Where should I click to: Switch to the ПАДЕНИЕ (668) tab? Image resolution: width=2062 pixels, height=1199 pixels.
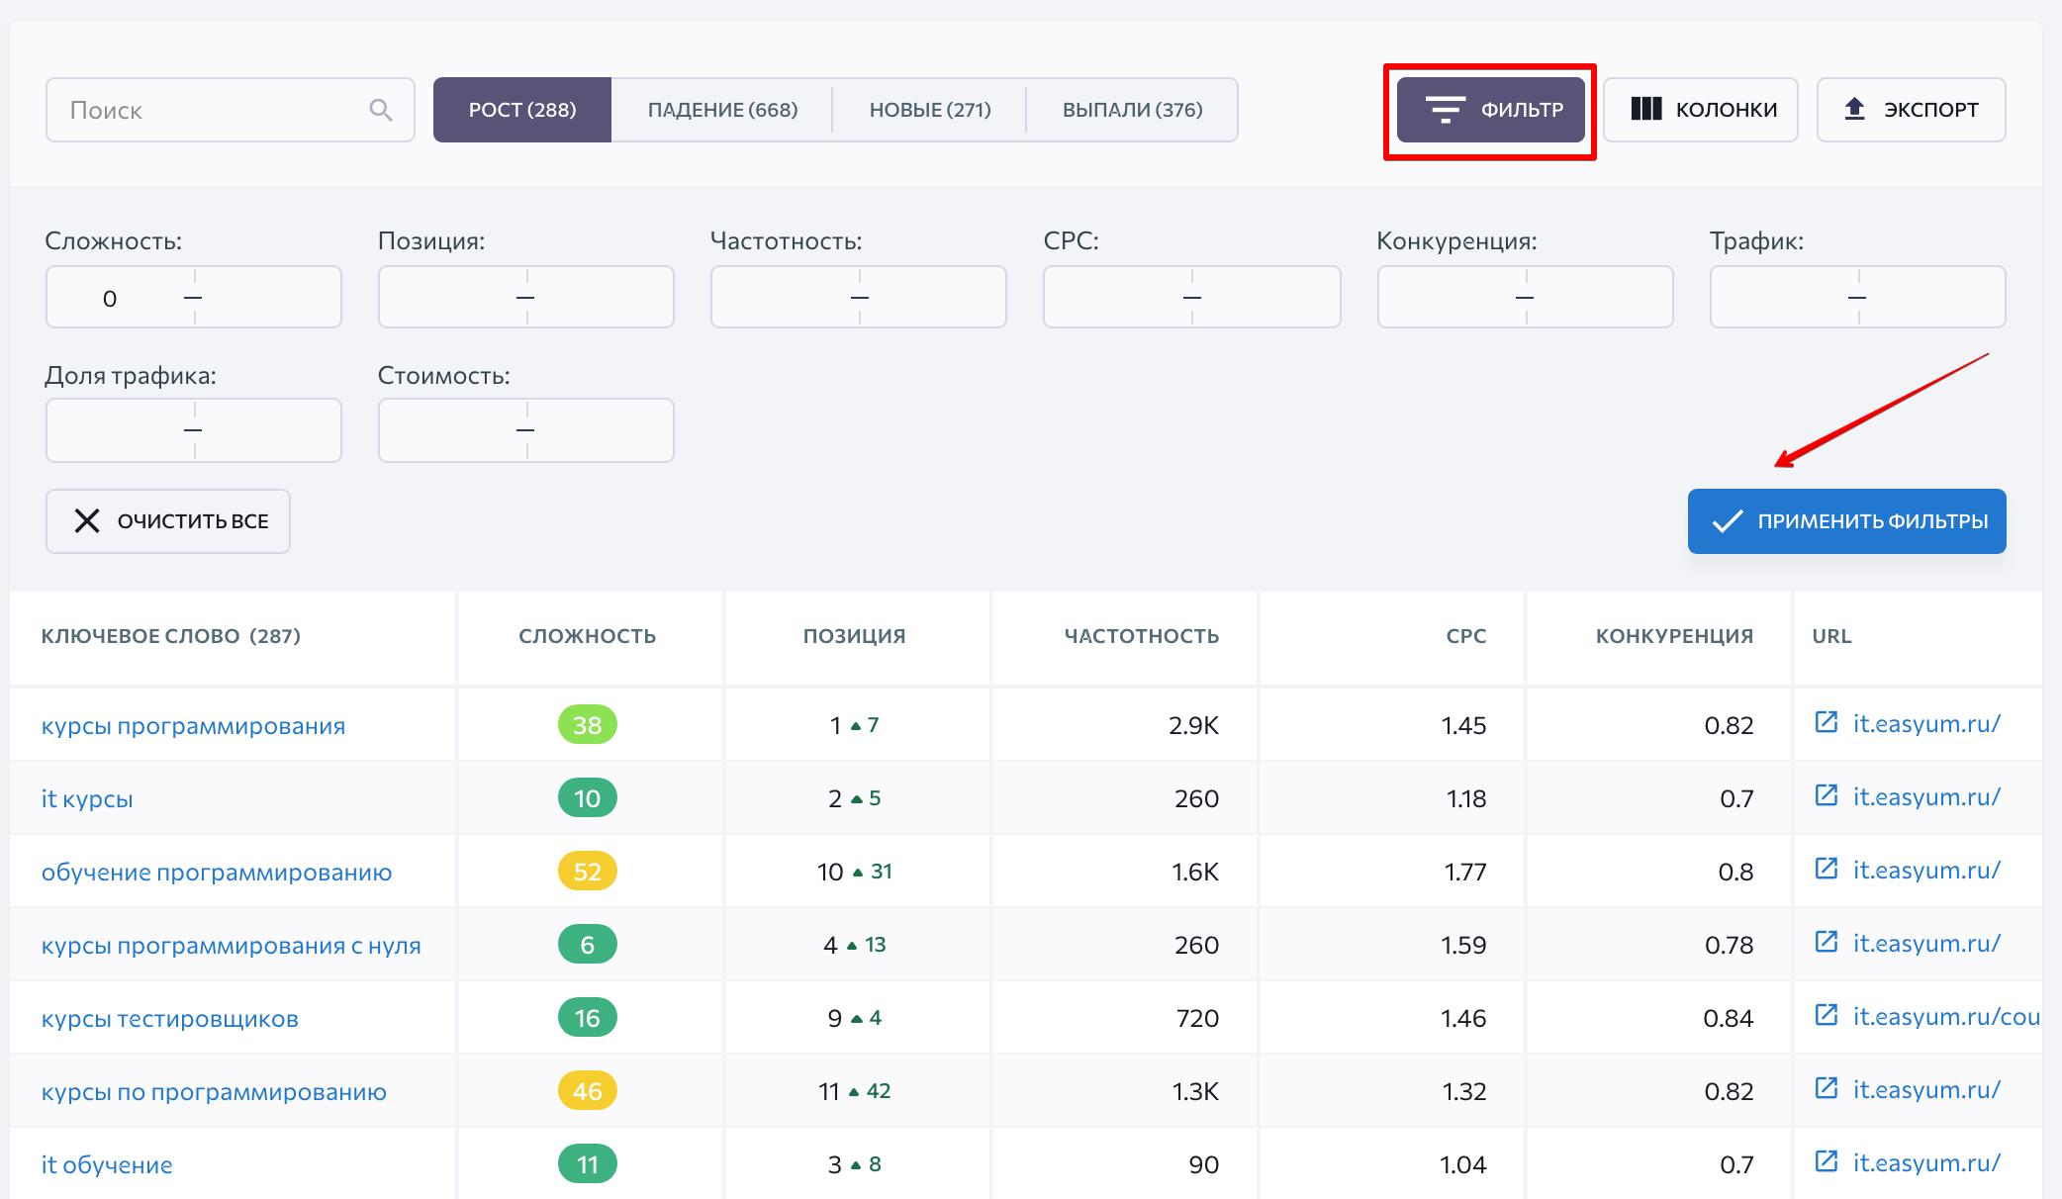point(722,110)
